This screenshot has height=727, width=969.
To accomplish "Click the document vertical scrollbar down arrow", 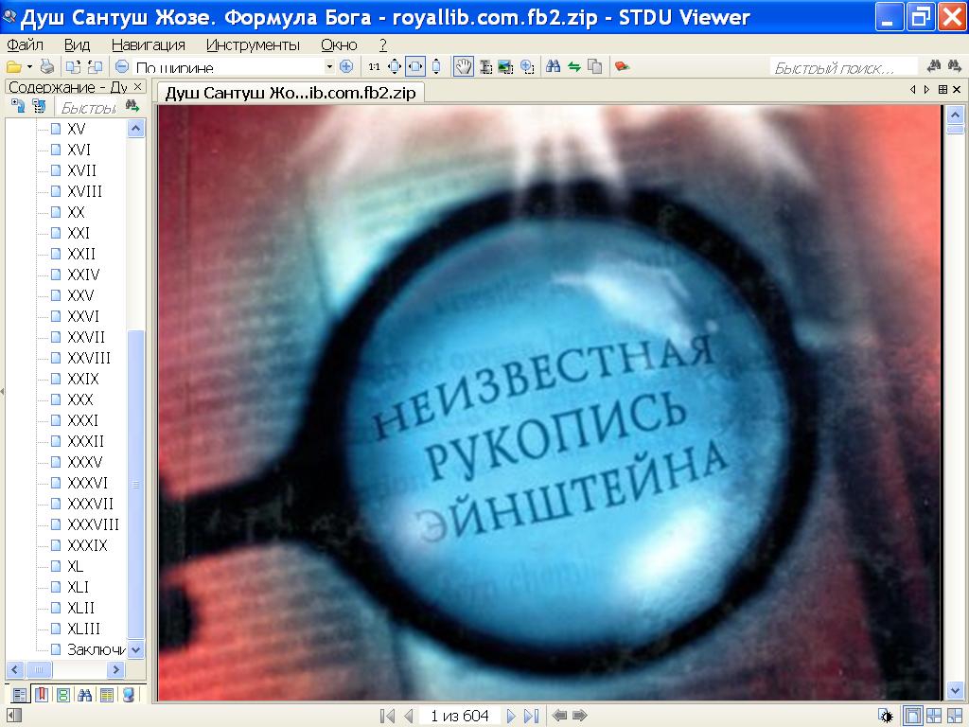I will (956, 690).
